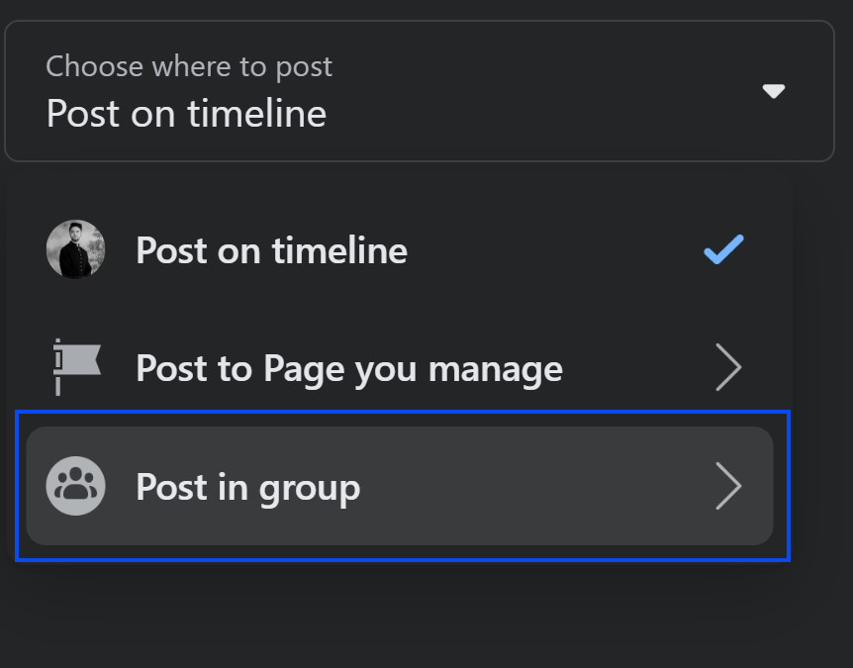The height and width of the screenshot is (668, 853).
Task: Select the flag icon for Page posting
Action: point(75,367)
